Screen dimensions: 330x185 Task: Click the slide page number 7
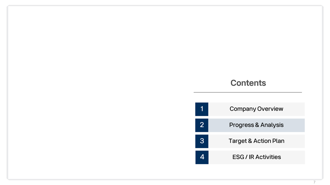click(x=314, y=182)
